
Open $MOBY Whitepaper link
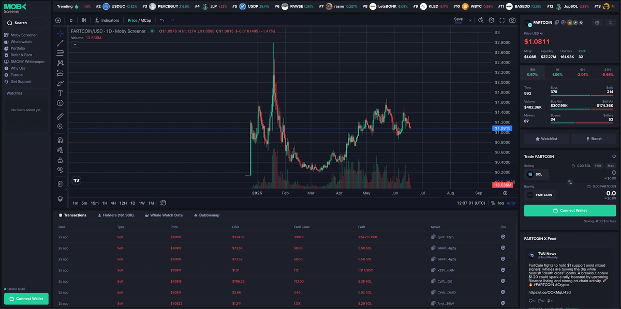click(x=24, y=61)
